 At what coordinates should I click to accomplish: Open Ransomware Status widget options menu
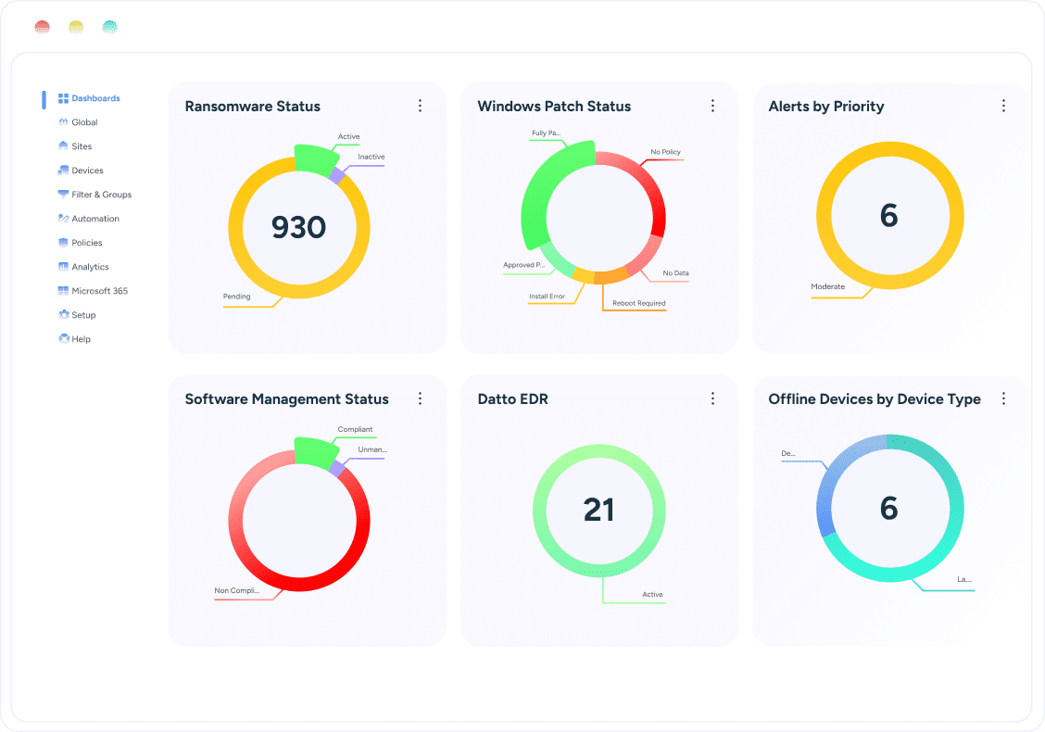point(420,107)
